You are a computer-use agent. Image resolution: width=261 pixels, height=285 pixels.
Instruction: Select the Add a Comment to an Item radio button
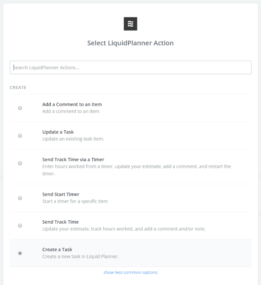[20, 108]
